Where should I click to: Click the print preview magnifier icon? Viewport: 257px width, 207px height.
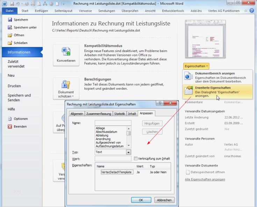pos(39,4)
